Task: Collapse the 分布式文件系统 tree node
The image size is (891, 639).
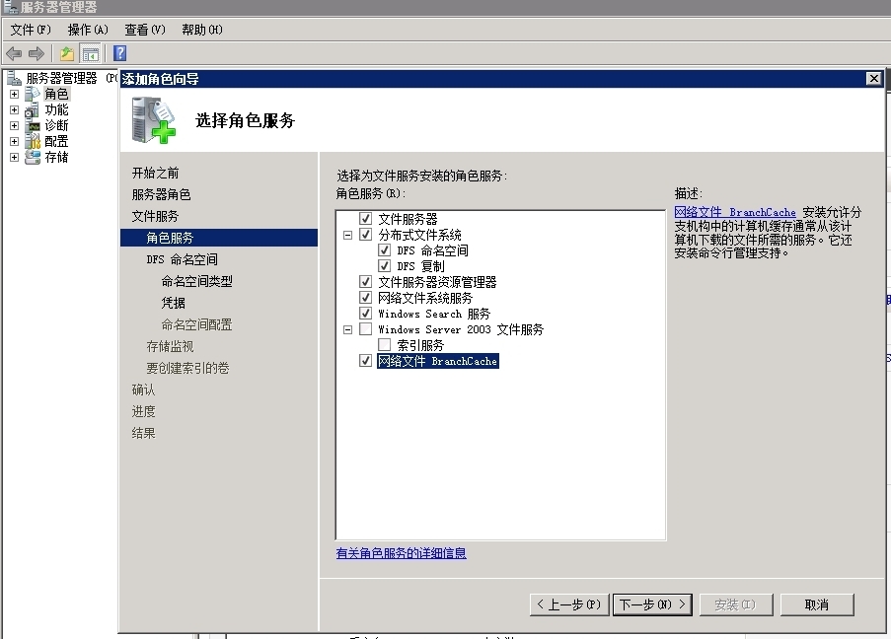Action: click(x=347, y=235)
